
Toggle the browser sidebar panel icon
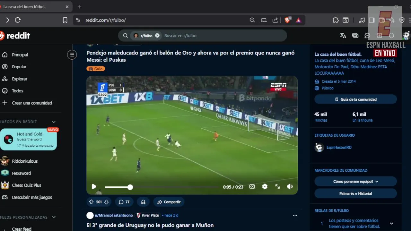click(372, 20)
